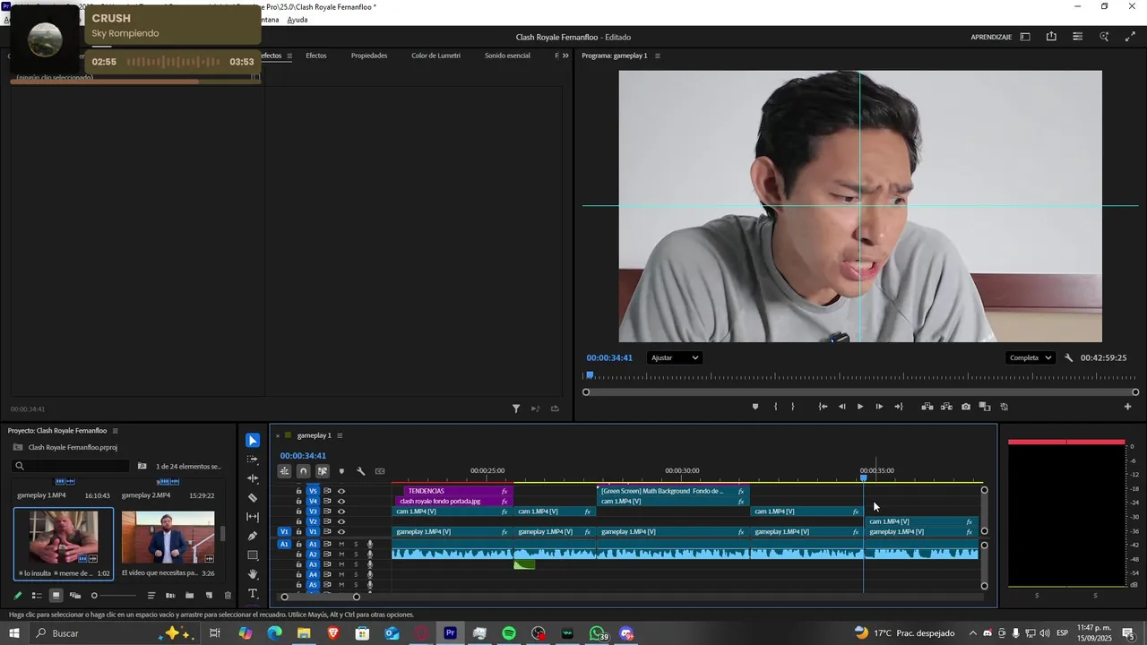The height and width of the screenshot is (645, 1147).
Task: Select the Slip tool
Action: [x=253, y=517]
